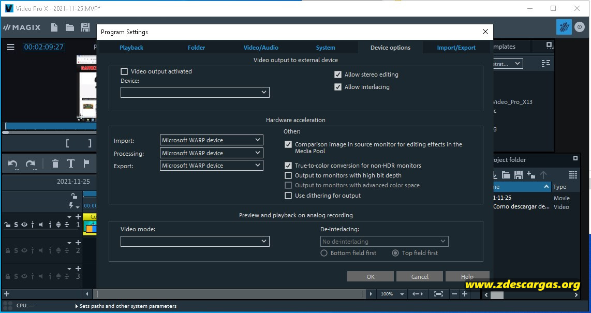Screen dimensions: 591x313
Task: Click the range-in bracket icon
Action: coord(67,143)
